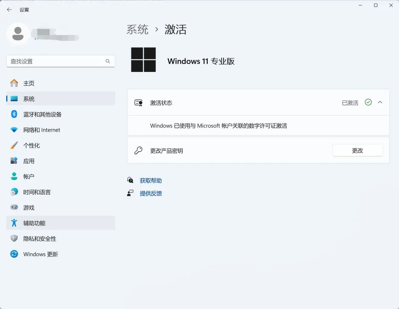Click the 更改 button
The height and width of the screenshot is (309, 399).
click(x=357, y=150)
